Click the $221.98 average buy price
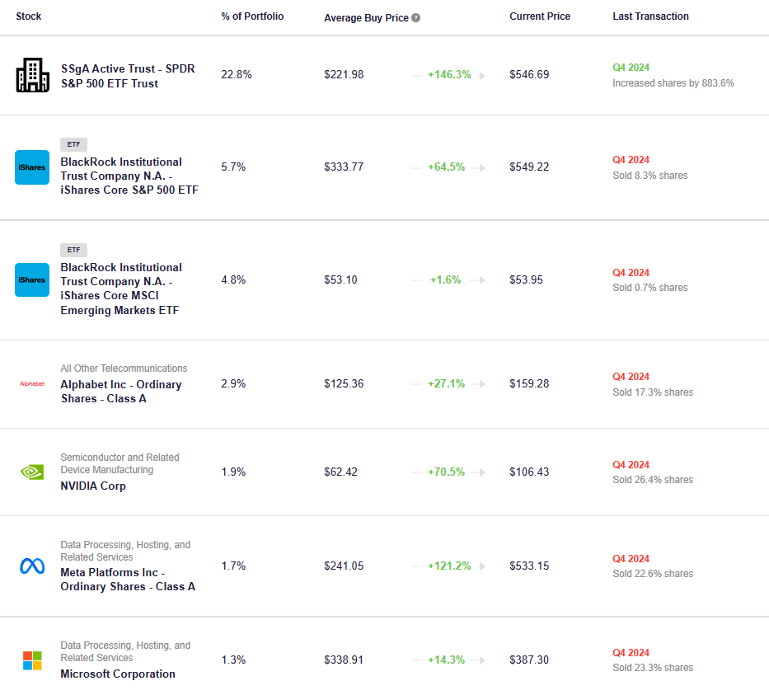The width and height of the screenshot is (769, 695). tap(344, 74)
